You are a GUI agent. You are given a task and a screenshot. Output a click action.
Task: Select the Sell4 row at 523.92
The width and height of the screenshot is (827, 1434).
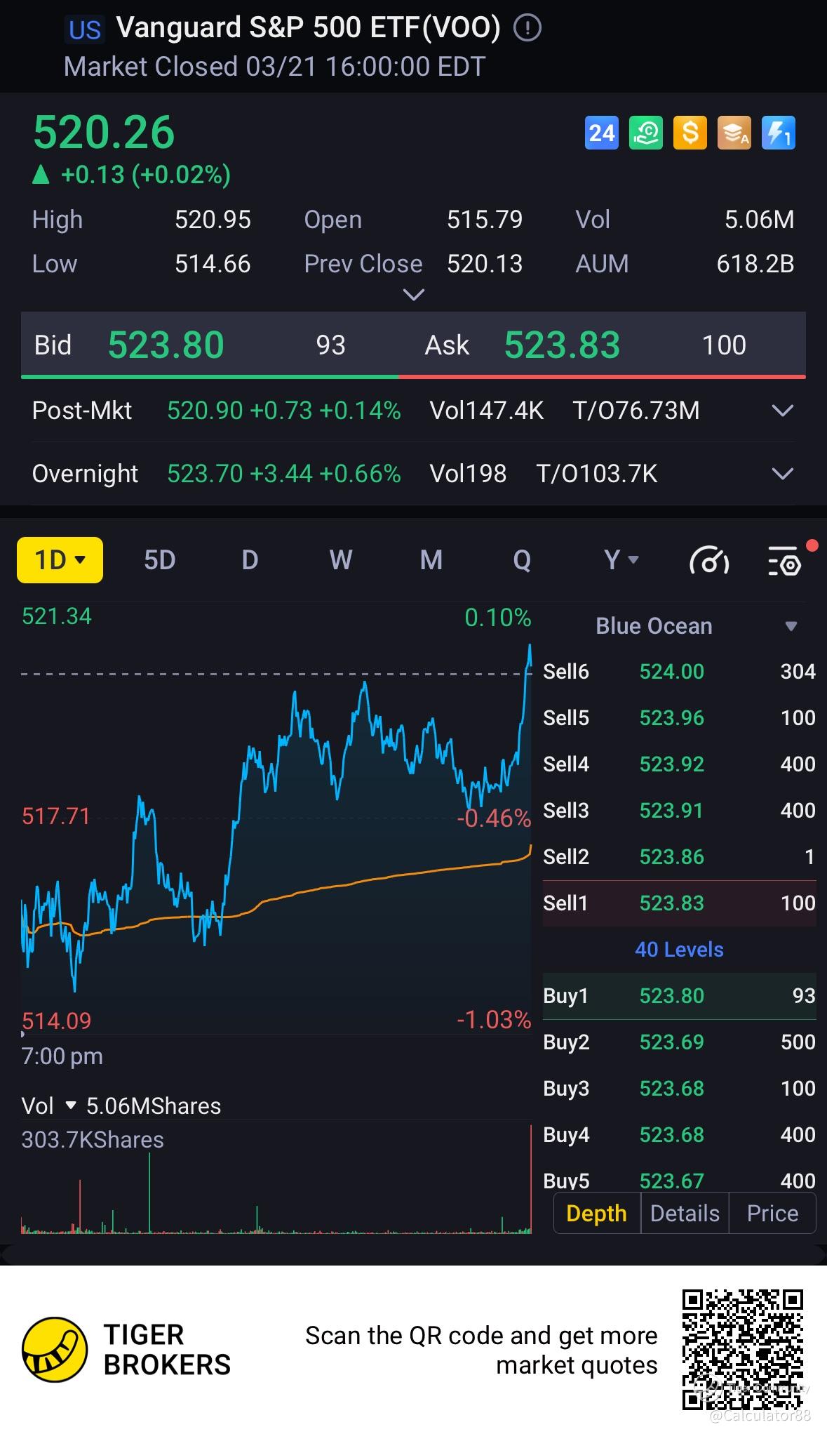point(679,764)
